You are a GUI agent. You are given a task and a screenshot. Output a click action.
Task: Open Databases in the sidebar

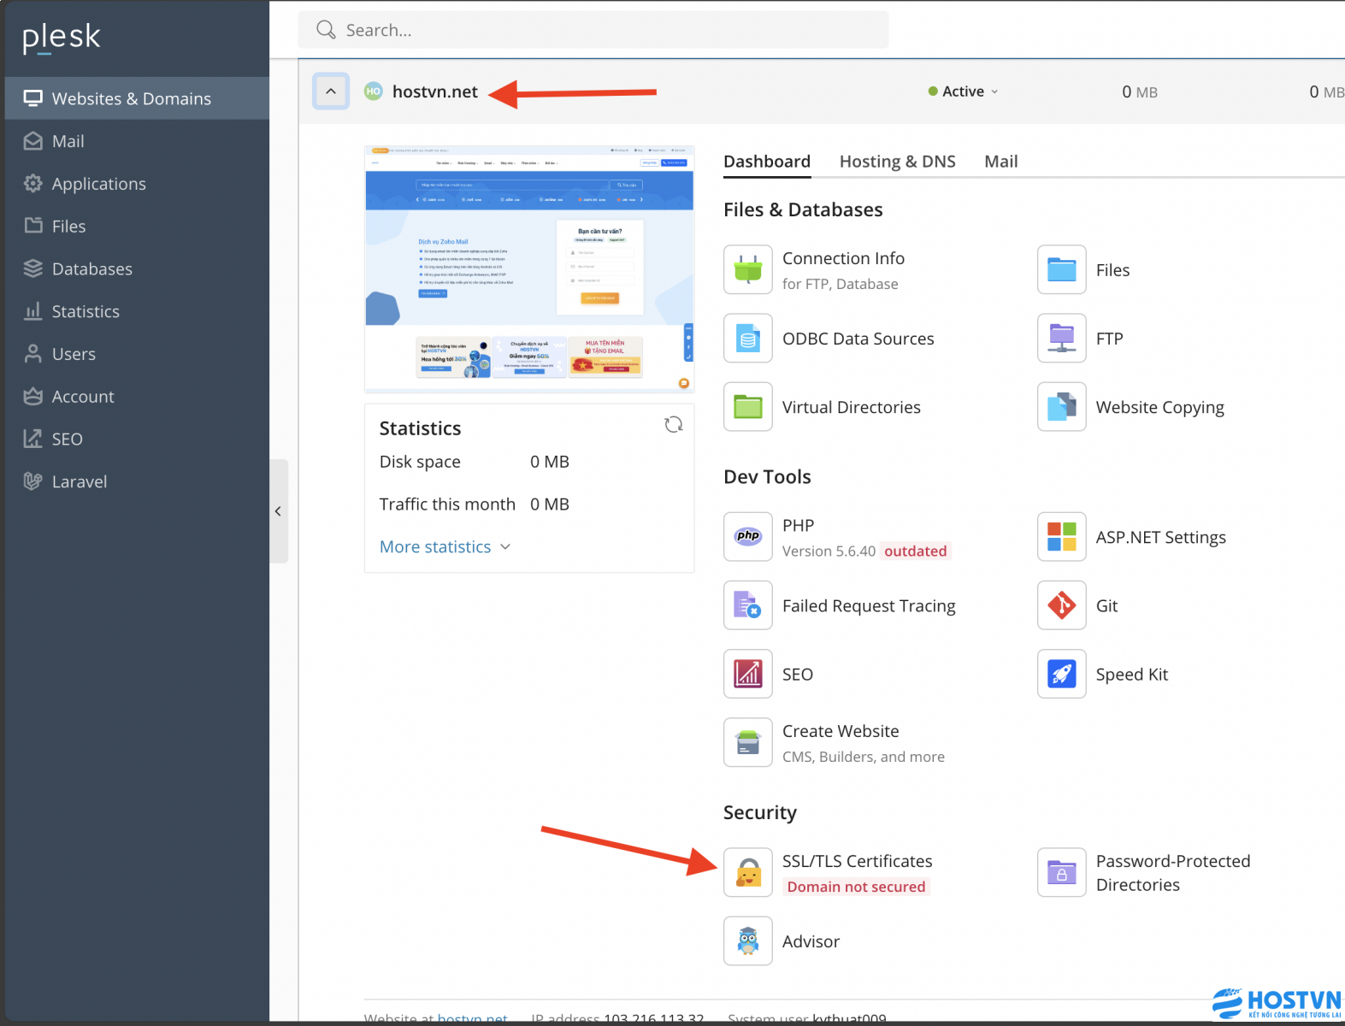point(137,268)
